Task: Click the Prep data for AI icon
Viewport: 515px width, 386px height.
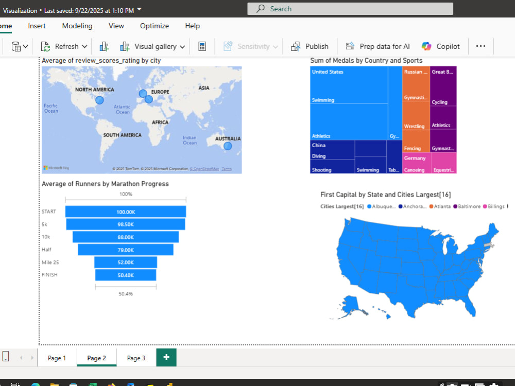Action: (350, 46)
